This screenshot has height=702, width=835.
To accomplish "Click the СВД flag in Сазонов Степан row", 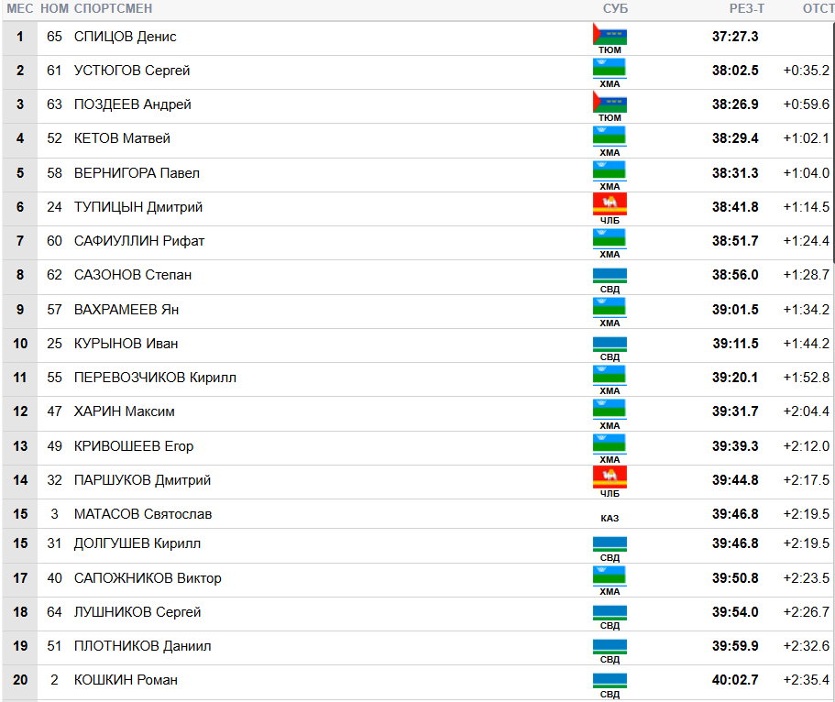I will (610, 275).
